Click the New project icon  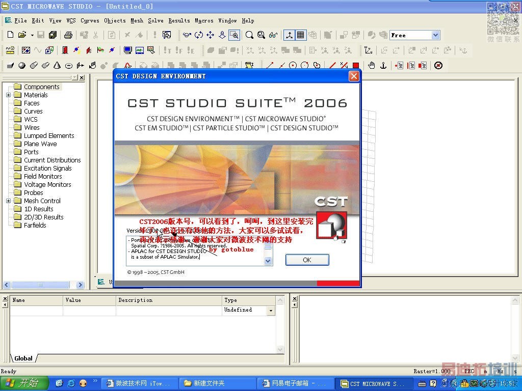pos(10,35)
